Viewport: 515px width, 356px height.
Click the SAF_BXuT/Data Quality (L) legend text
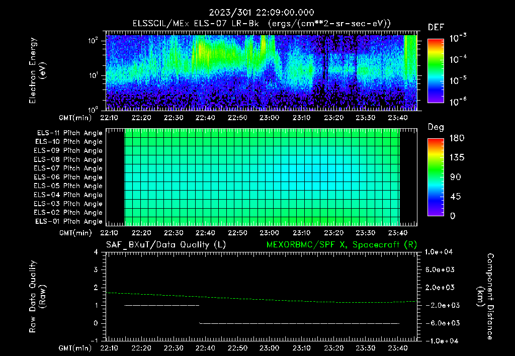pyautogui.click(x=166, y=245)
